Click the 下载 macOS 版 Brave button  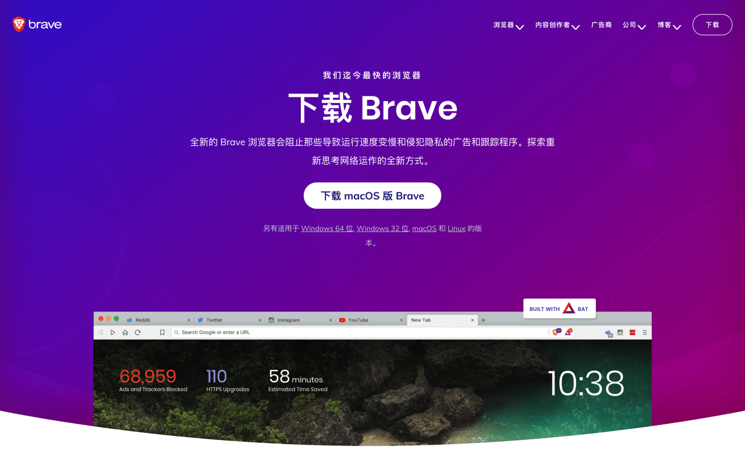point(372,195)
